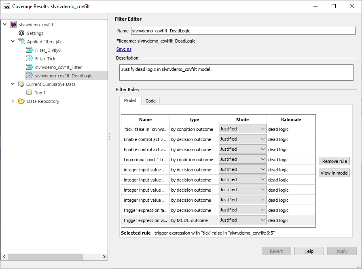This screenshot has width=362, height=269.
Task: Open the Settings gear icon in the tree
Action: (21, 33)
